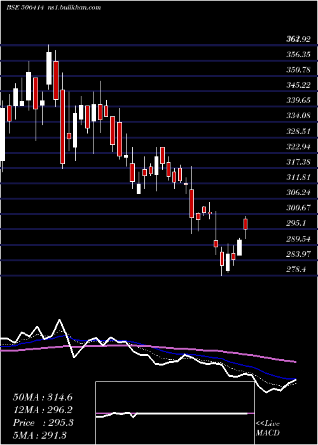Click the tallest white candle at chart peak
The width and height of the screenshot is (318, 445).
point(49,68)
